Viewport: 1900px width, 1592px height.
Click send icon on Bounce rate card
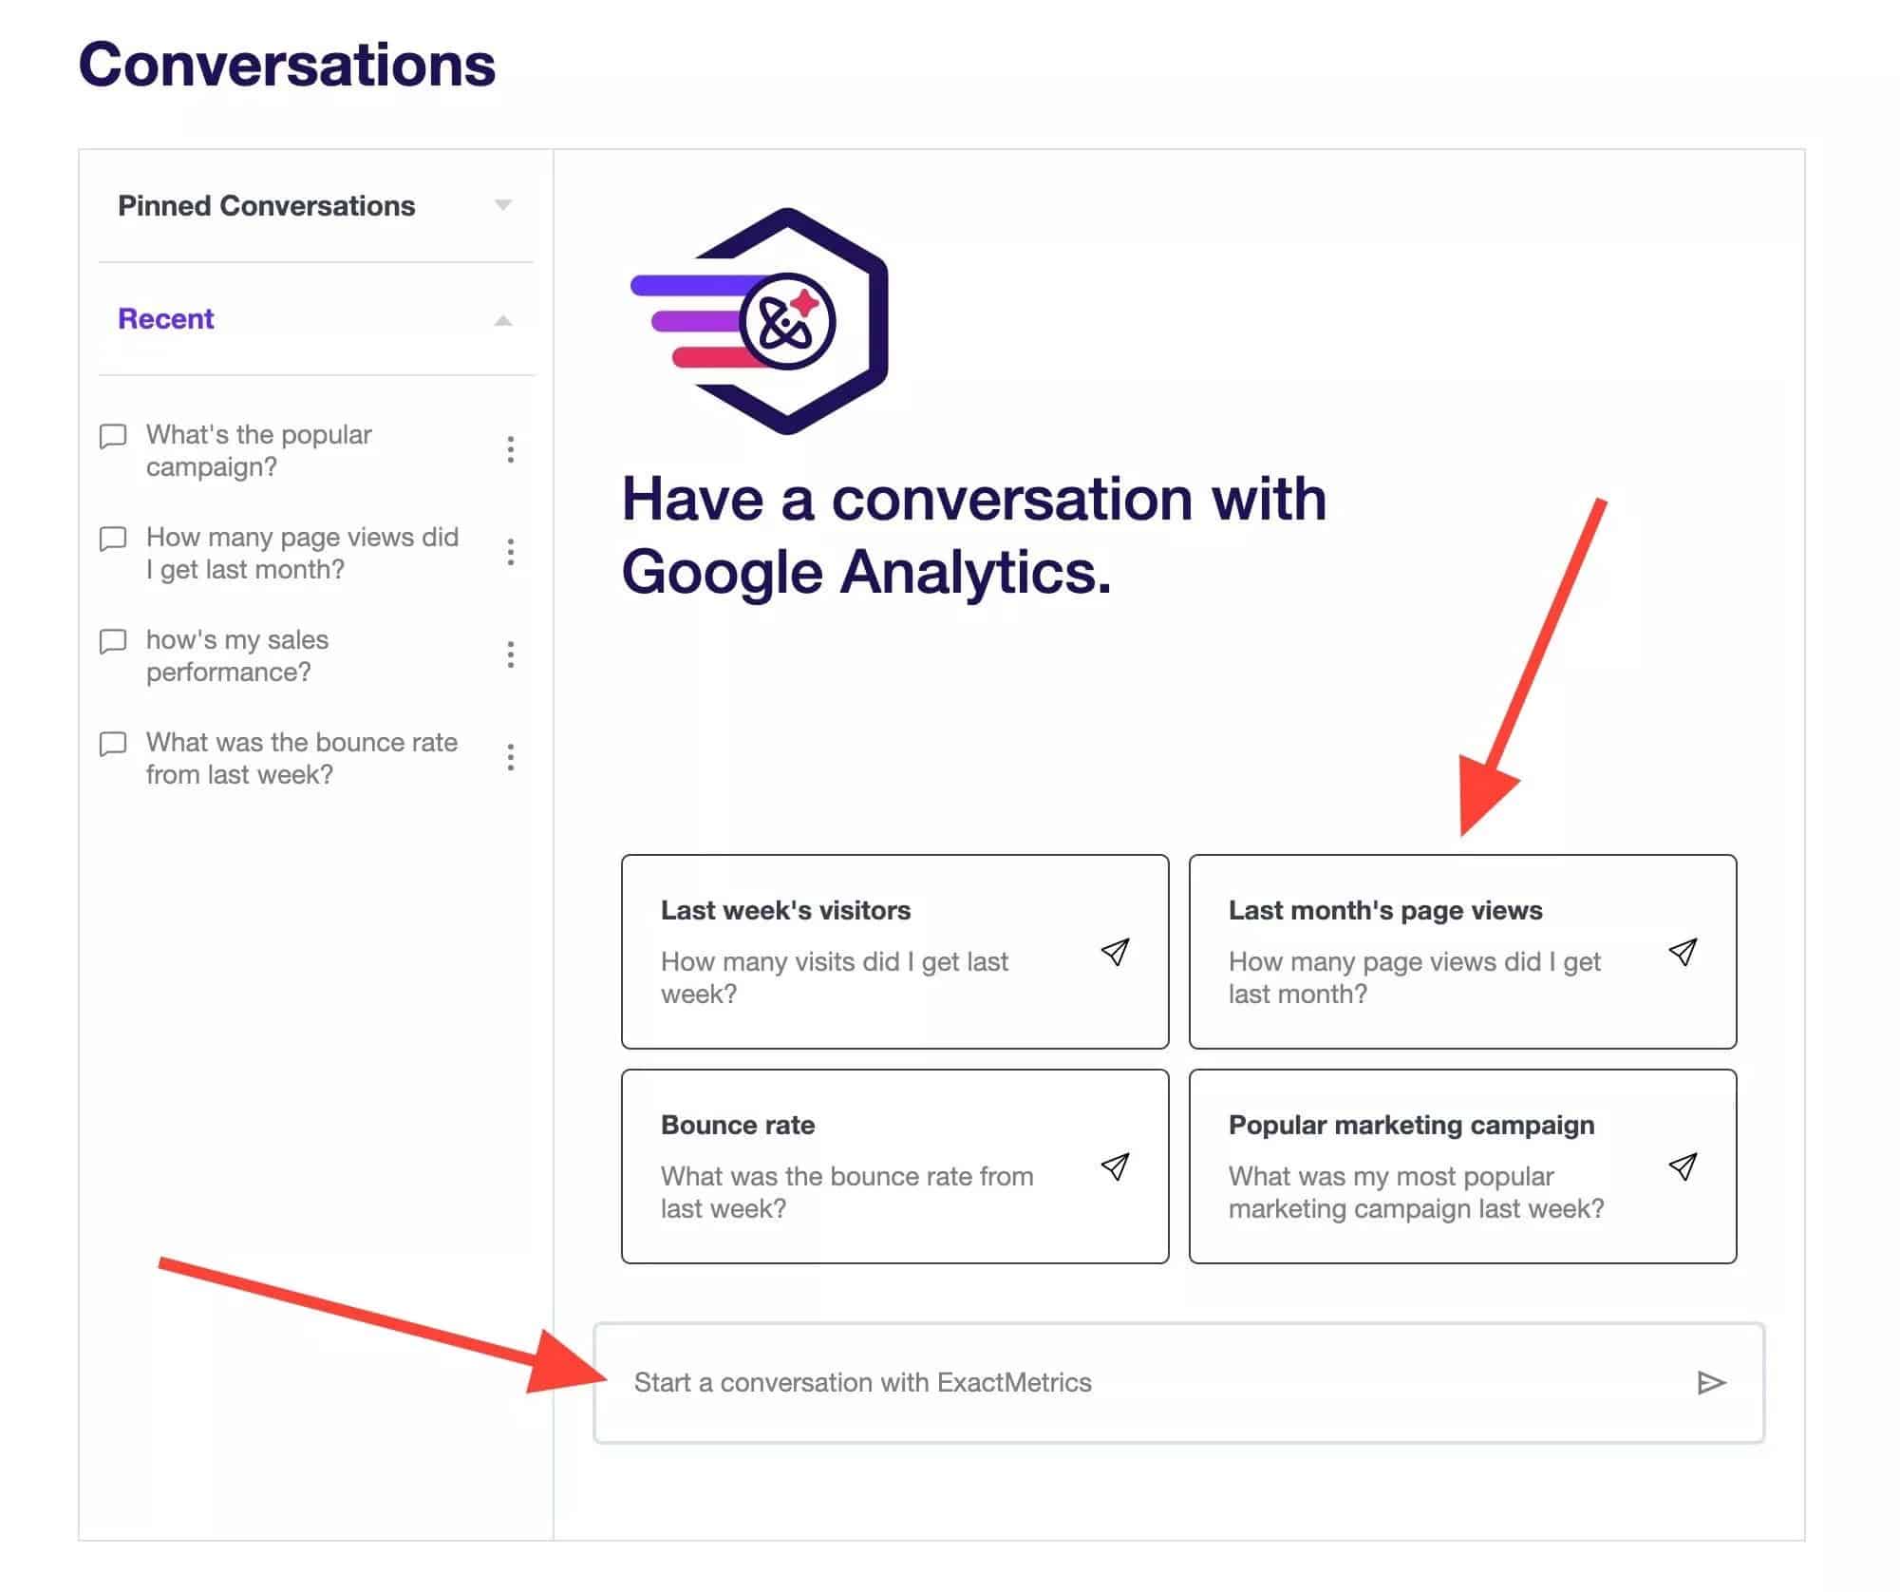(x=1115, y=1166)
